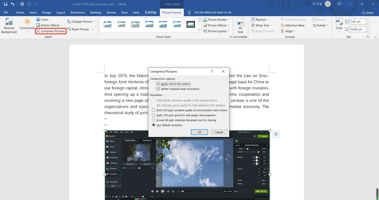Click the Remove Background icon
379x200 pixels.
(x=9, y=22)
